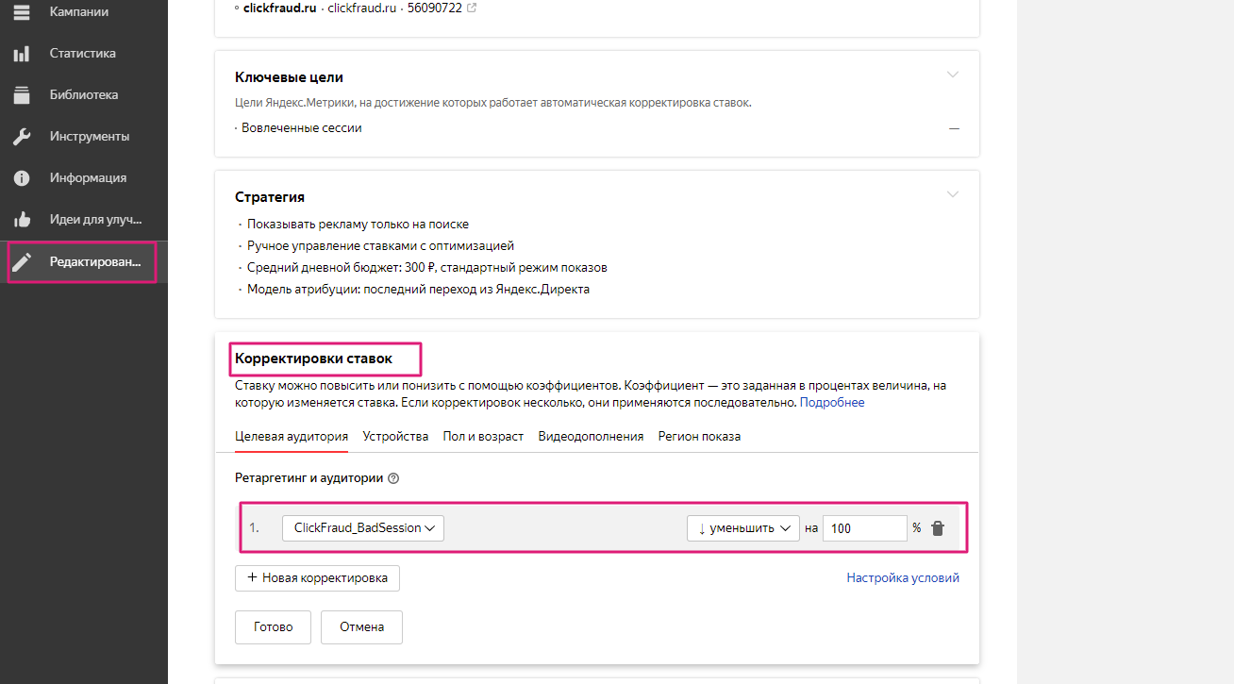Screen dimensions: 1234x684
Task: Delete the adjustment using trash icon
Action: pyautogui.click(x=937, y=528)
